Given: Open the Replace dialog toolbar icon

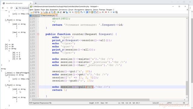Looking at the screenshot, I should [67, 12].
